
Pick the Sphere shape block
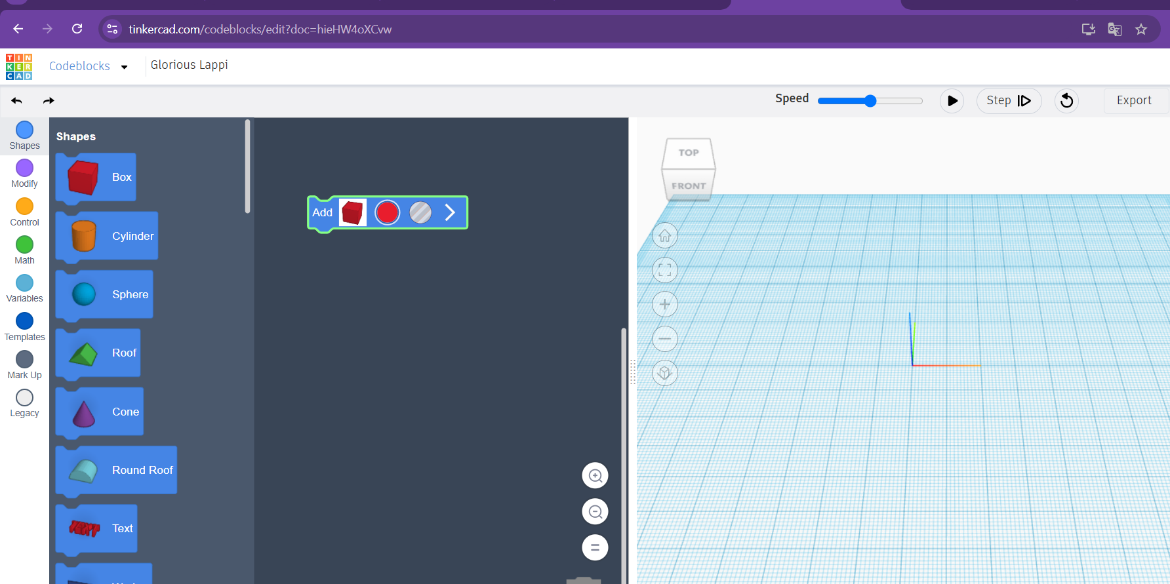tap(104, 294)
